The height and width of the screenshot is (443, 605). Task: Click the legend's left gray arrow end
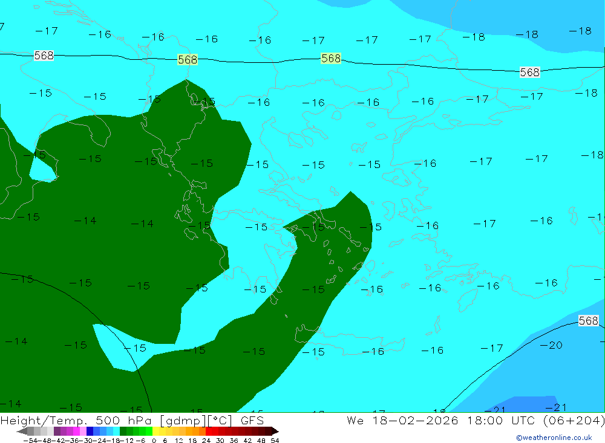(22, 432)
